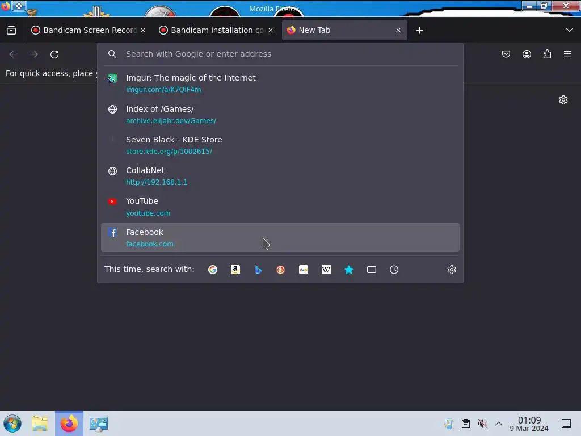This screenshot has height=436, width=581.
Task: Open CollabNet suggestion
Action: [x=280, y=176]
